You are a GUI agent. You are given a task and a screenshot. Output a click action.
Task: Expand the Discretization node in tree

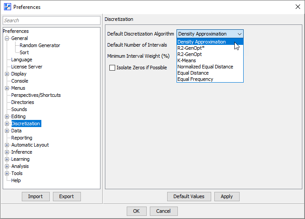[x=7, y=124]
